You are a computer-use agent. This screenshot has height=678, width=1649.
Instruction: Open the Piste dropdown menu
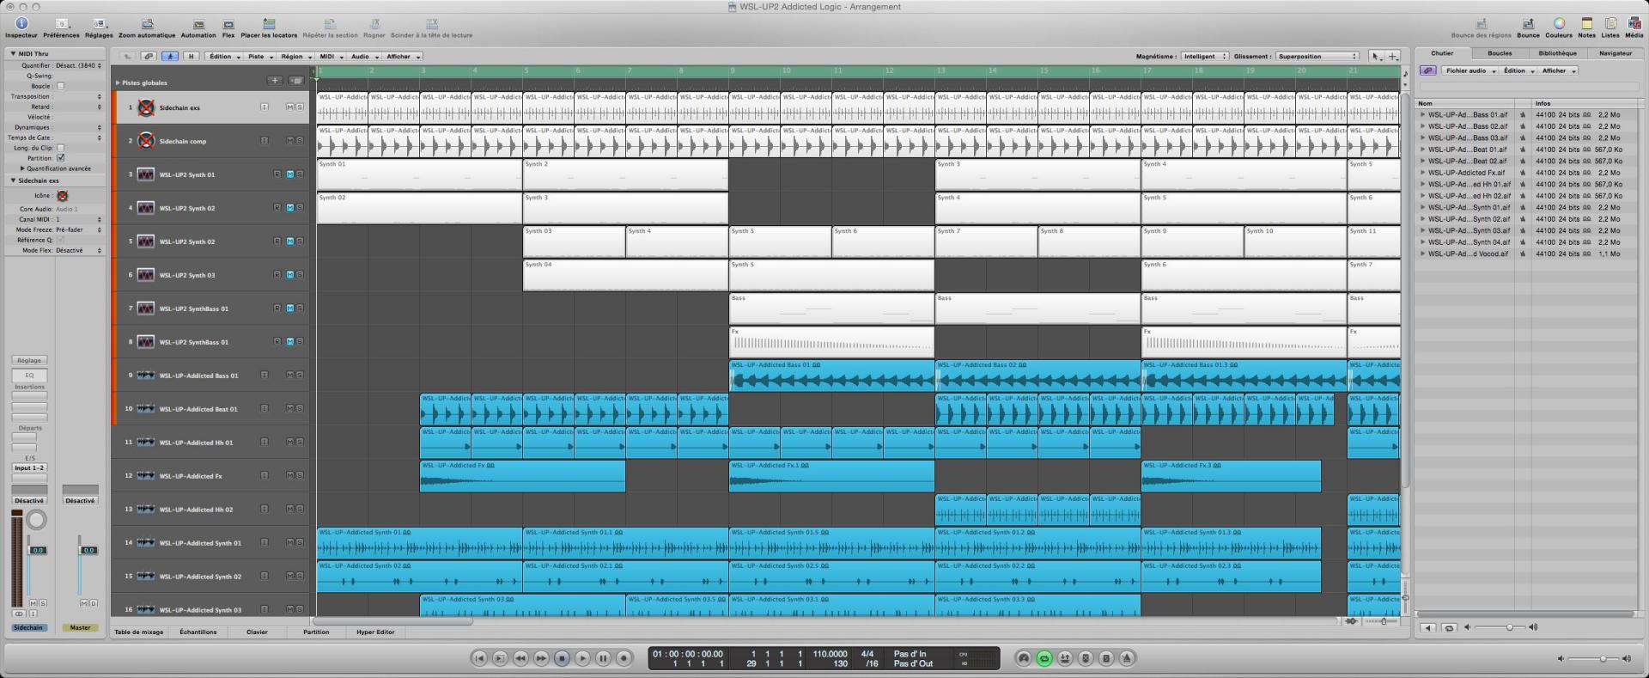pyautogui.click(x=259, y=57)
